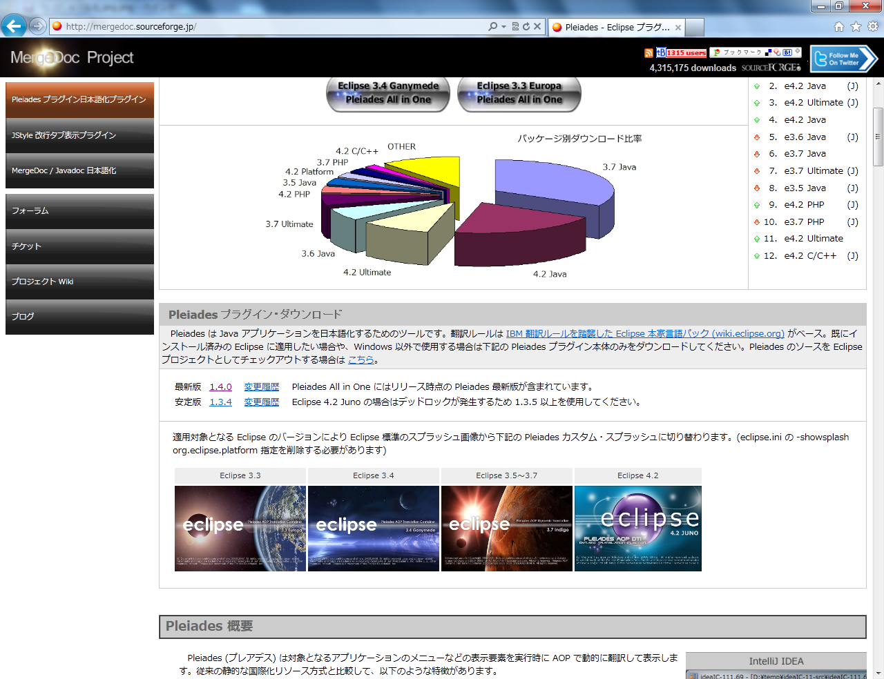Click the scrollbar up arrow
Image resolution: width=884 pixels, height=679 pixels.
(x=878, y=83)
